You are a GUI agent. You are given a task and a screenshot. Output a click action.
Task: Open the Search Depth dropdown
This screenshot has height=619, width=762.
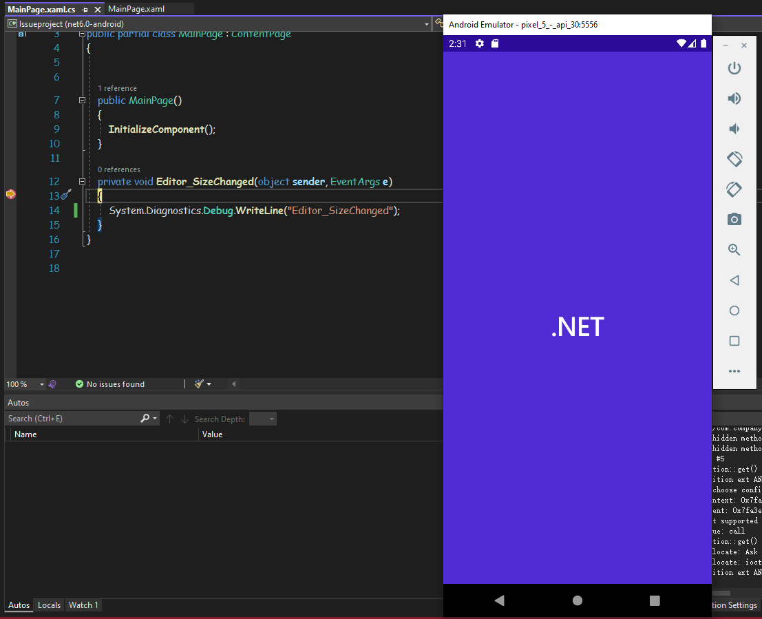[262, 418]
